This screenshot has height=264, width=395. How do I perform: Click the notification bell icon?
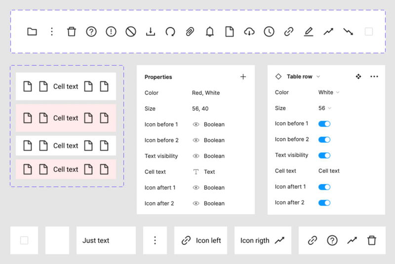pos(209,32)
